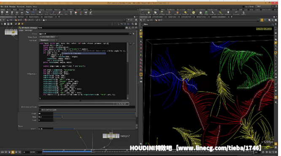The height and width of the screenshot is (156, 281).
Task: Add the Switcher tool from the shelf
Action: (x=243, y=13)
